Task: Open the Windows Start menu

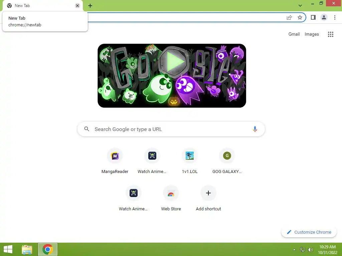Action: coord(8,249)
